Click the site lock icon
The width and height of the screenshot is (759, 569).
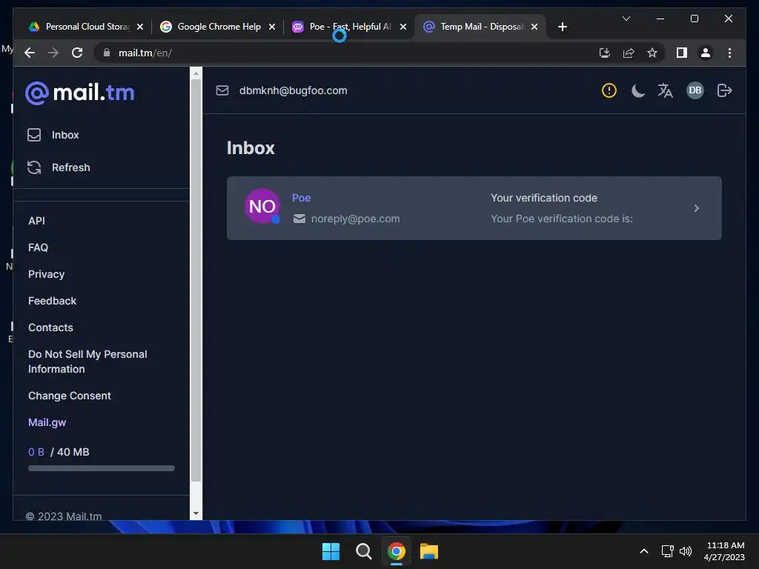pyautogui.click(x=107, y=53)
